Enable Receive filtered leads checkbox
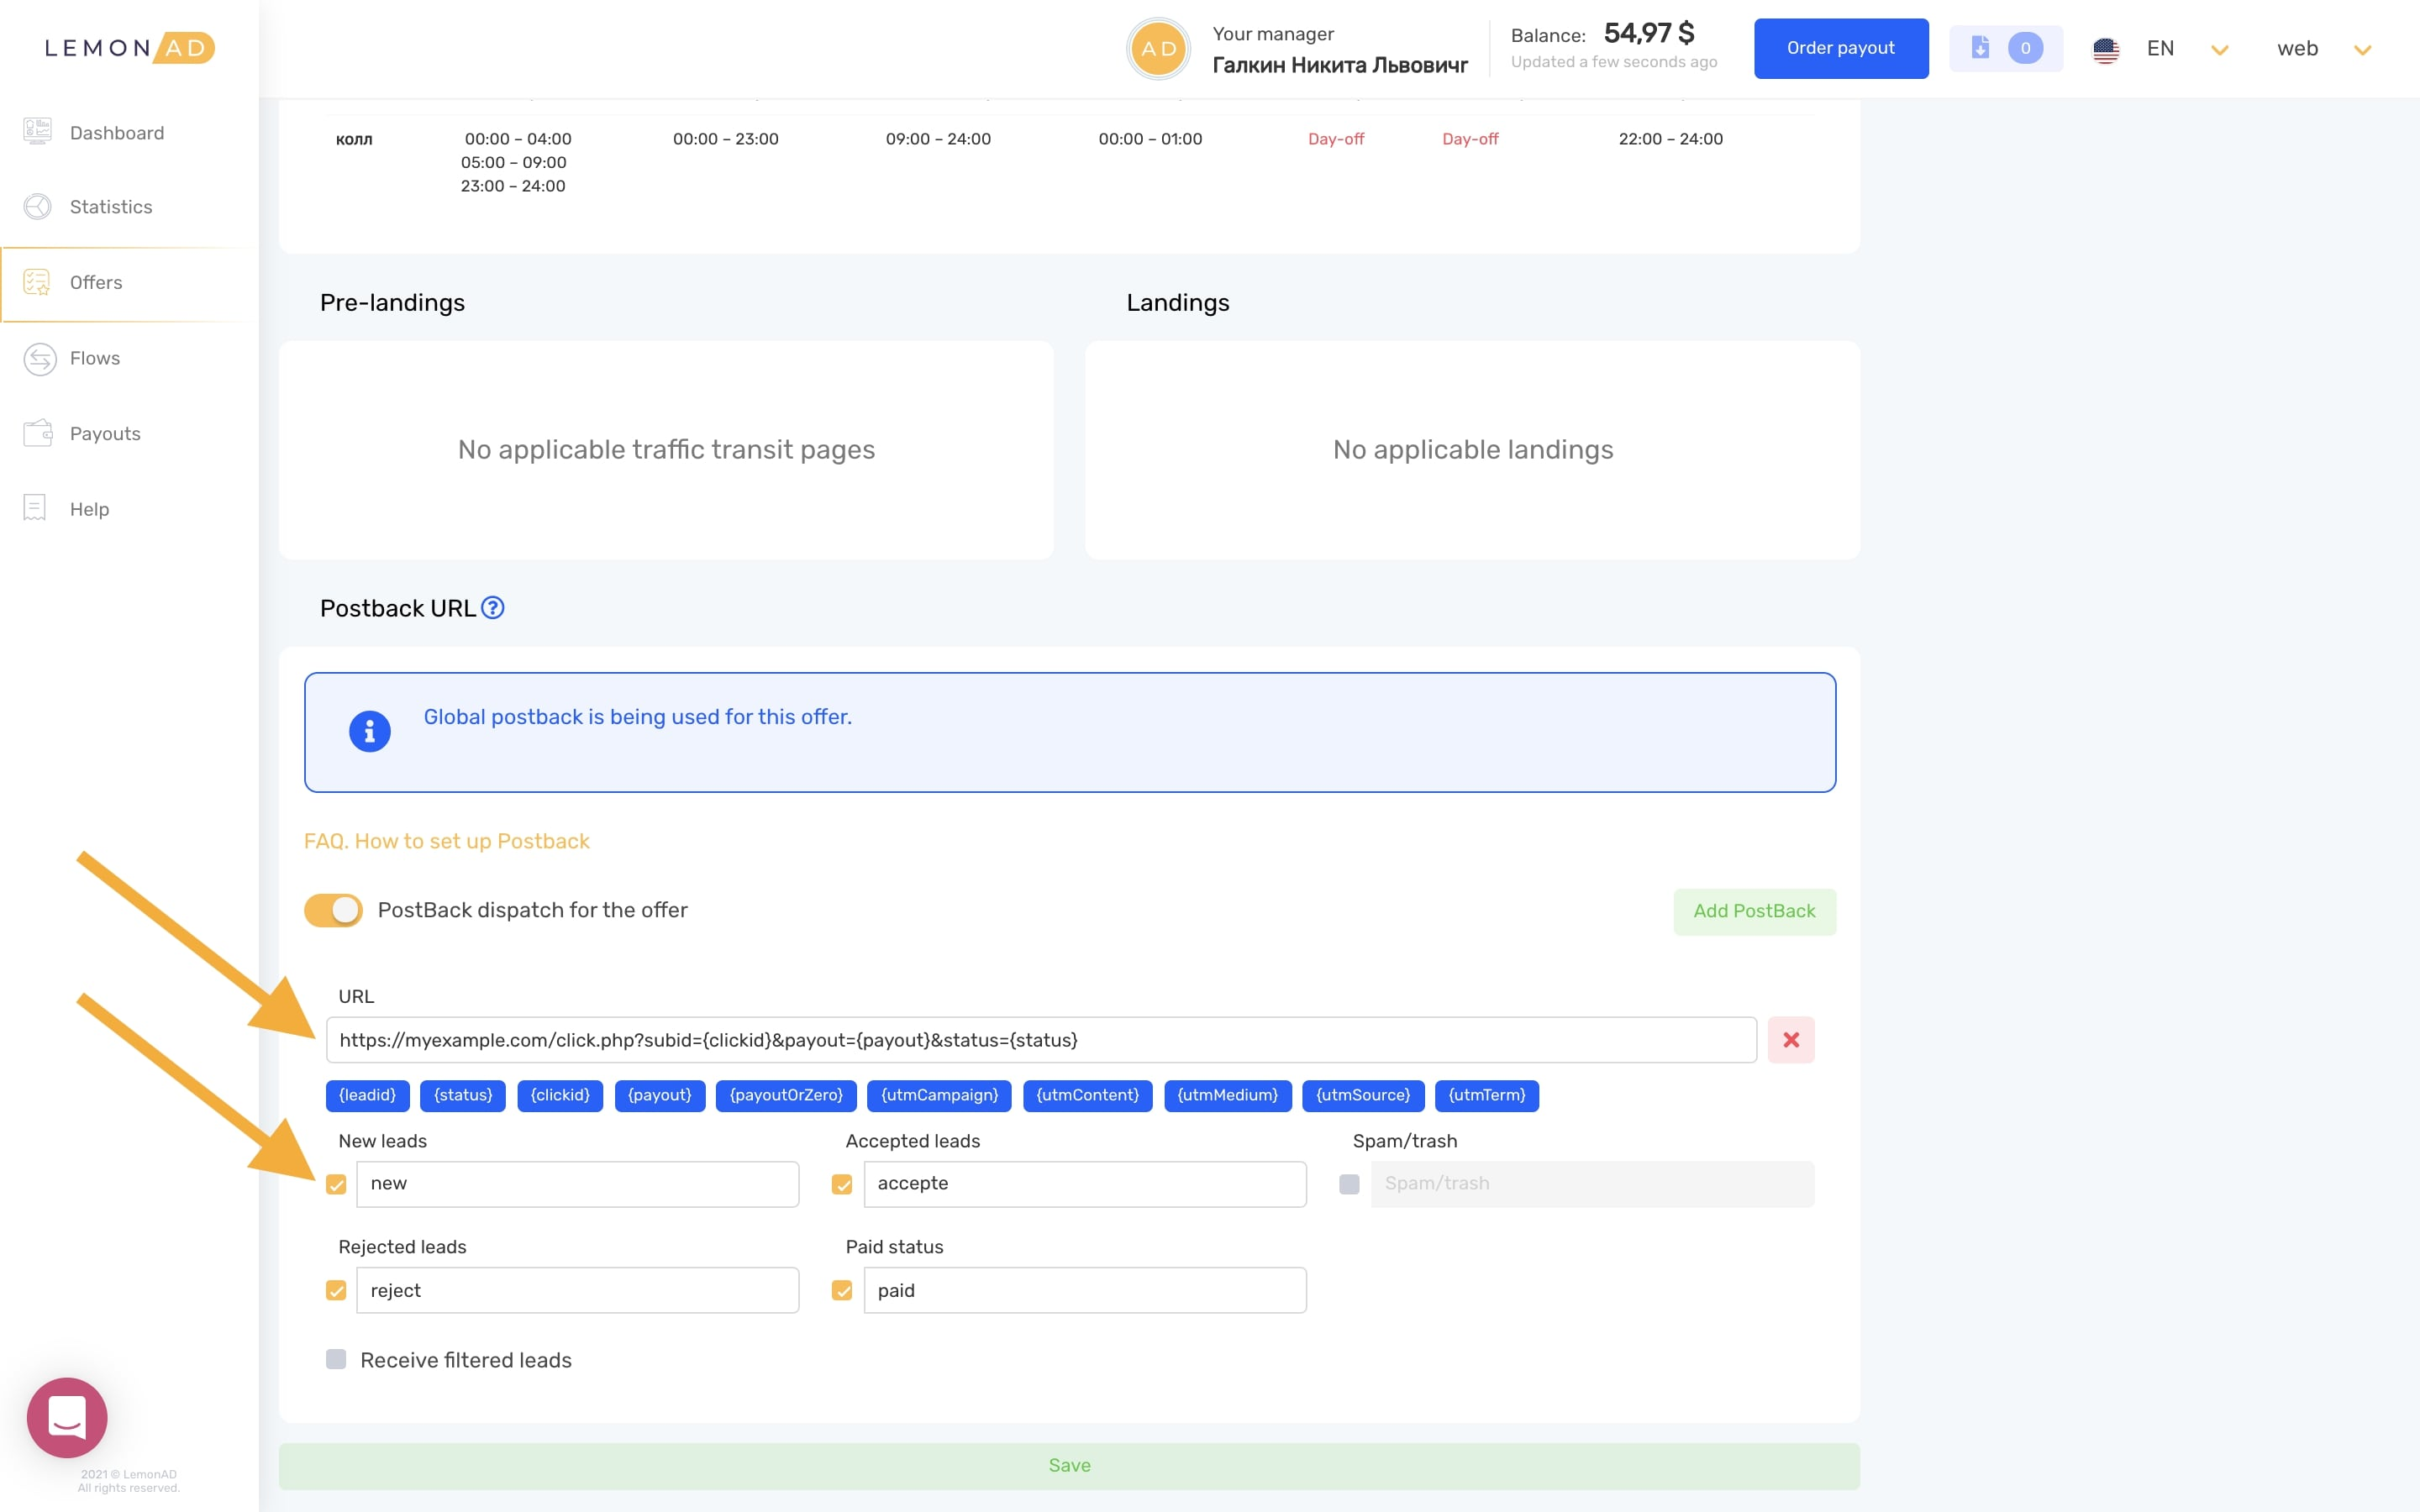This screenshot has width=2420, height=1512. click(336, 1360)
